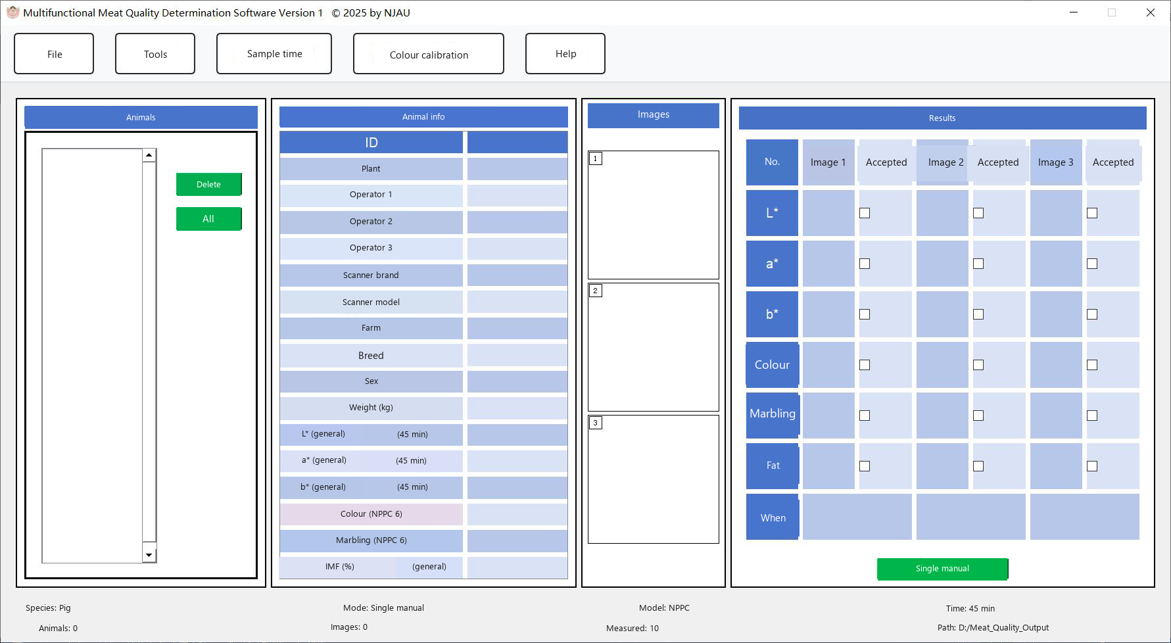Tick a* Accepted checkbox for Image 3

(1092, 264)
